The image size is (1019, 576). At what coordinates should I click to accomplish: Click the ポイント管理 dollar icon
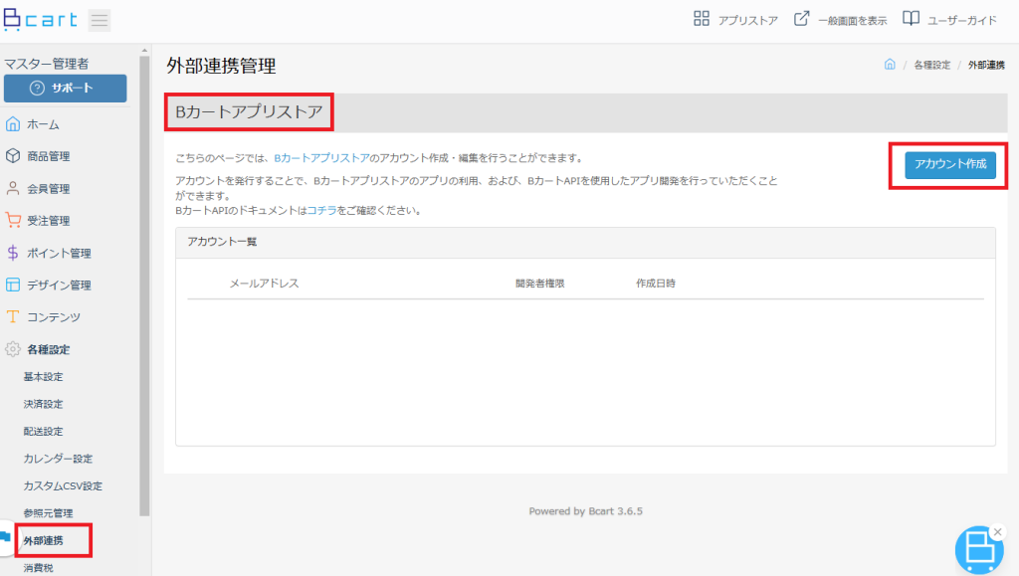tap(12, 253)
